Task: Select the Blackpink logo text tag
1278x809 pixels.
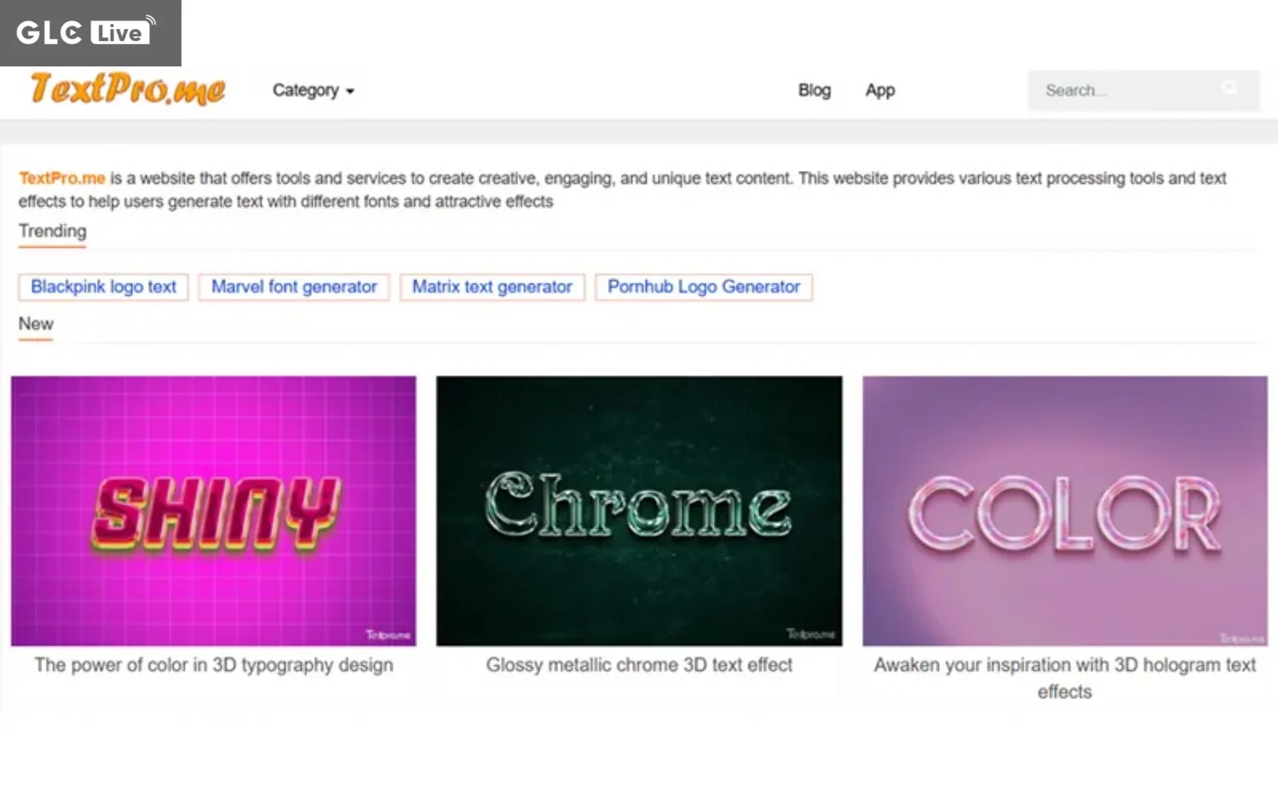Action: 103,287
